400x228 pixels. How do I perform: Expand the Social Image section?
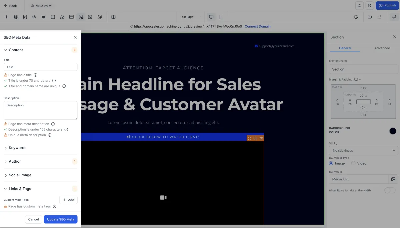pos(6,175)
